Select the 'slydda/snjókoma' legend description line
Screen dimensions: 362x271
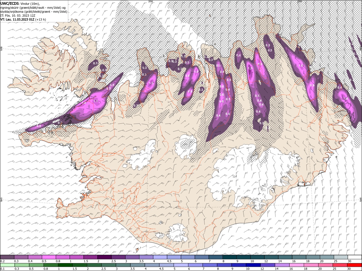(34, 12)
